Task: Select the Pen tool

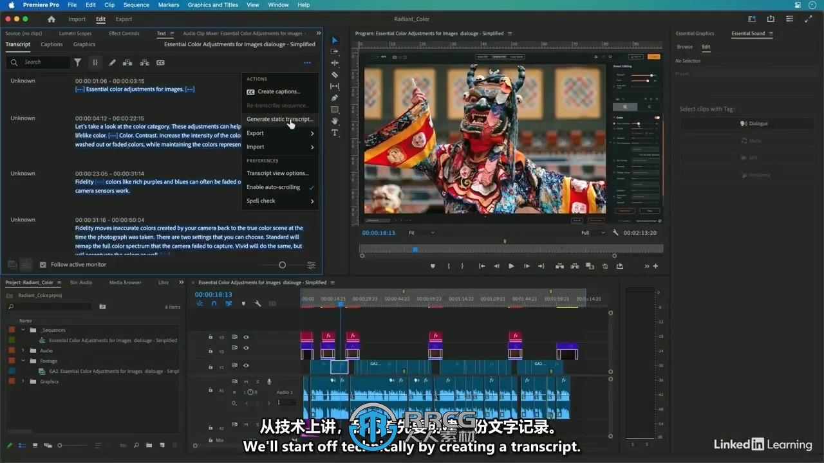Action: coord(335,98)
